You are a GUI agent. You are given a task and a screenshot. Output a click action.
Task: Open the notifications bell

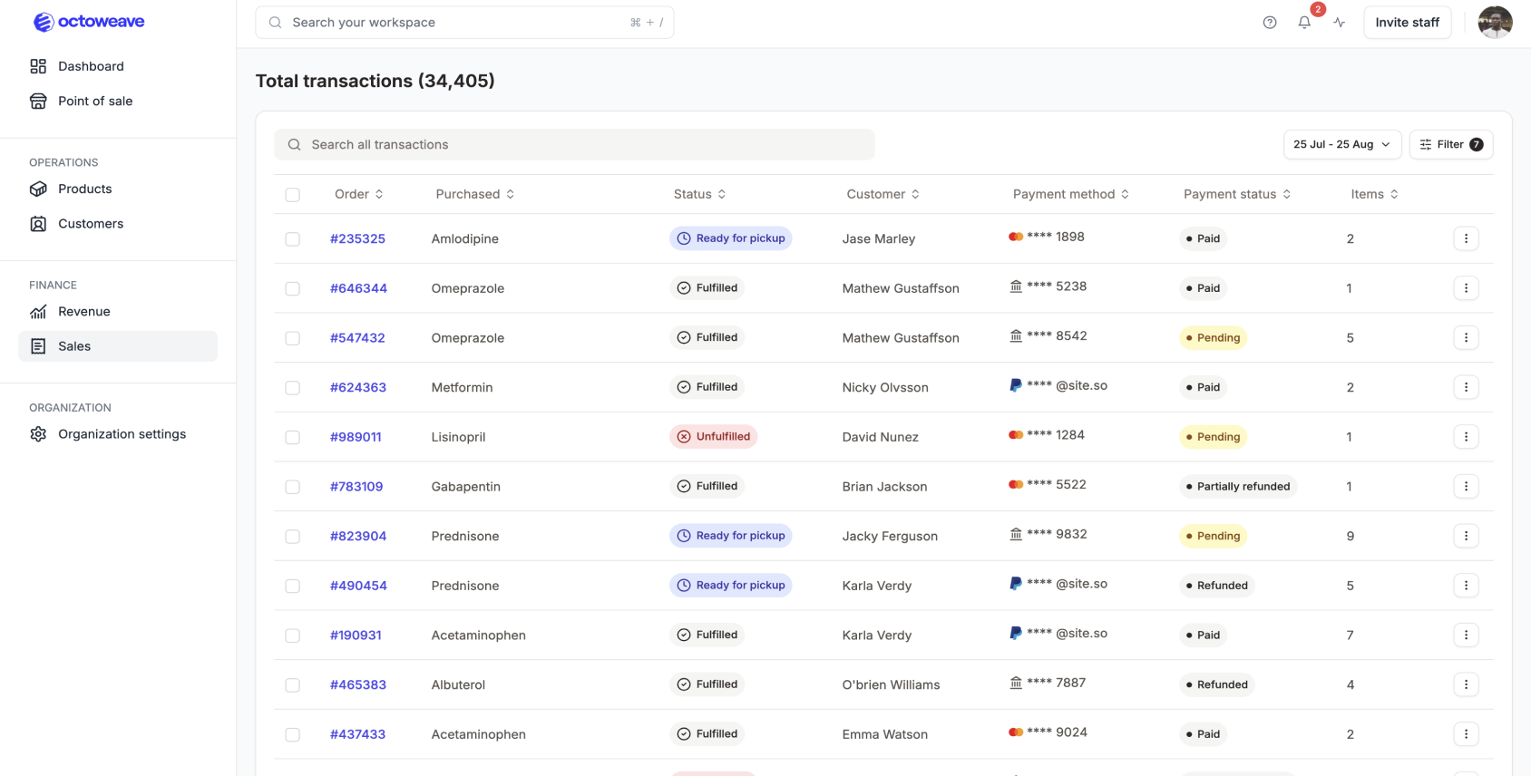(x=1304, y=23)
